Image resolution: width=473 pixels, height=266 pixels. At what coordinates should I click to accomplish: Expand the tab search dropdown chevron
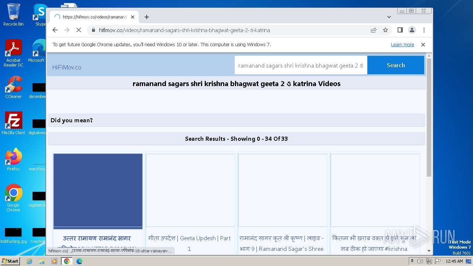(389, 17)
